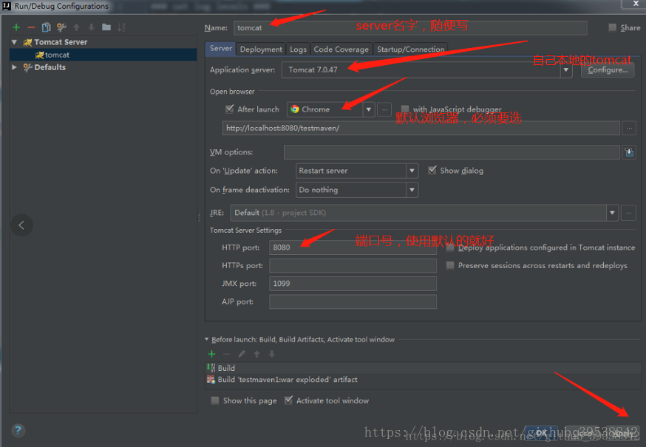The height and width of the screenshot is (447, 646).
Task: Open JRE browse ellipsis button
Action: tap(629, 213)
